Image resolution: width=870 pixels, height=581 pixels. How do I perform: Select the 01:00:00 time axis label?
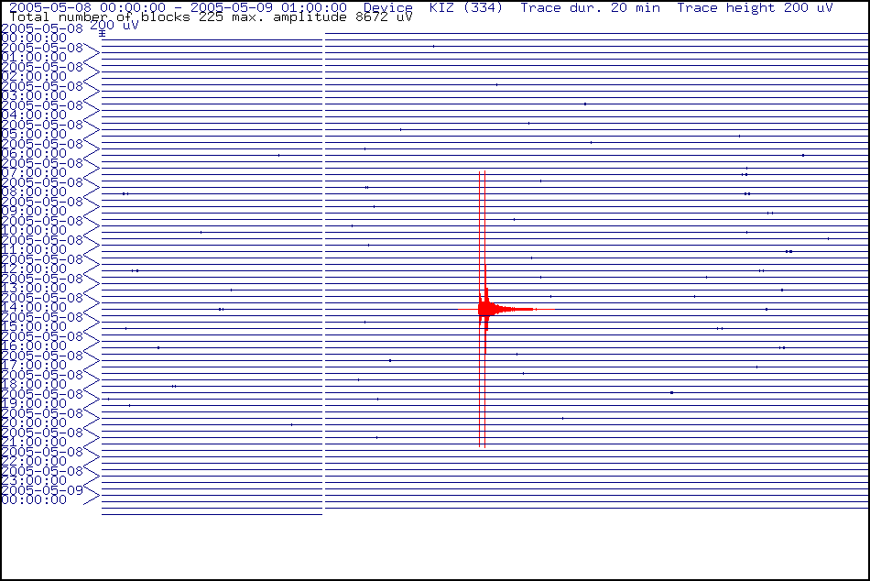[x=34, y=57]
